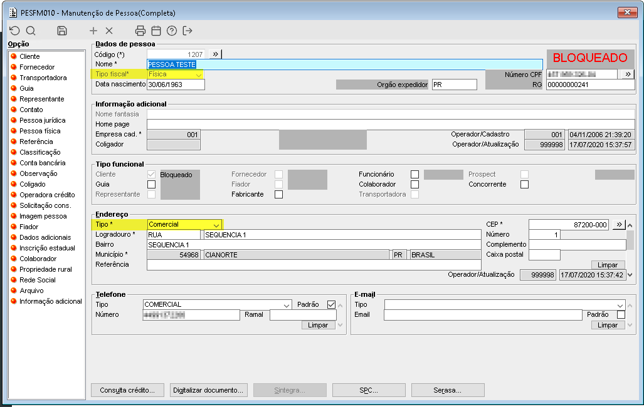Click the Digitalizar documento button

pos(208,390)
